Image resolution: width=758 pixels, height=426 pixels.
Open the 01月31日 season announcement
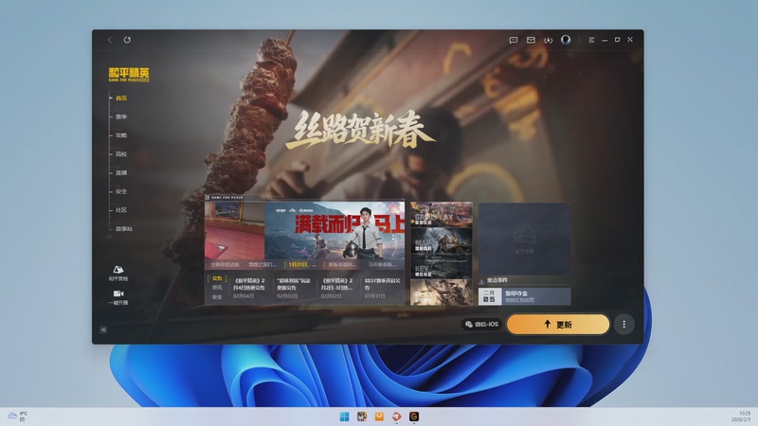coord(382,288)
